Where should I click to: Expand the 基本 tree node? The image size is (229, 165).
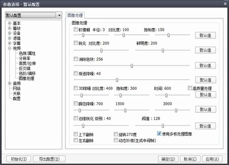point(10,23)
